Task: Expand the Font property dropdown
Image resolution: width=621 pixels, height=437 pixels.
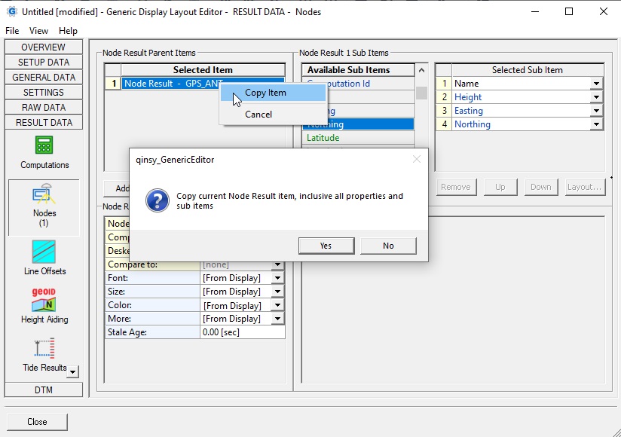Action: (277, 278)
